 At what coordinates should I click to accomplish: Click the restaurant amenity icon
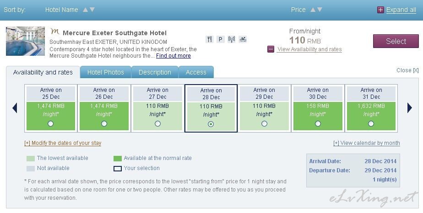[209, 39]
